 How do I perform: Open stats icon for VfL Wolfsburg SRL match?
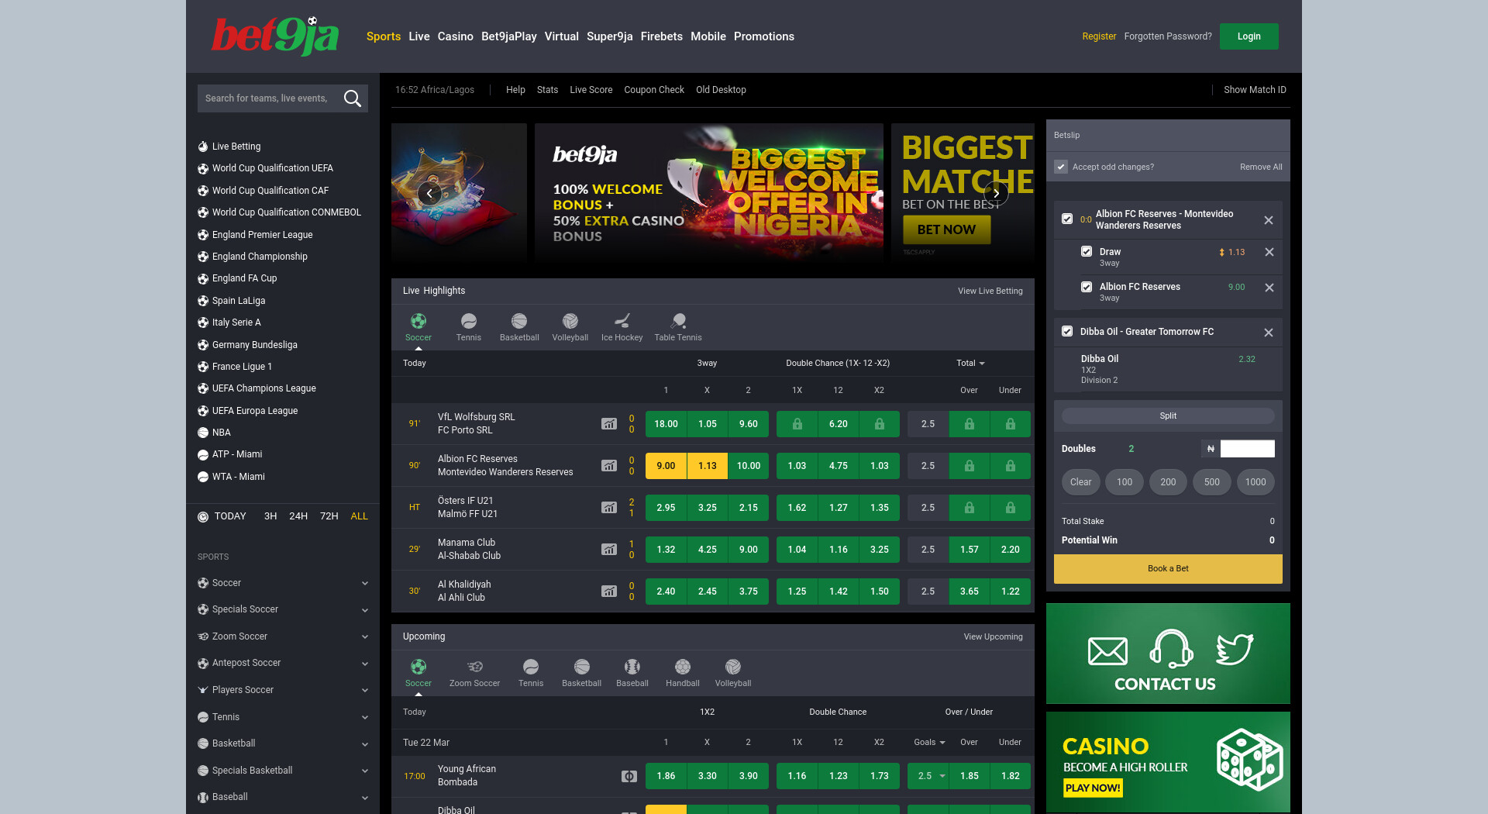pos(609,424)
